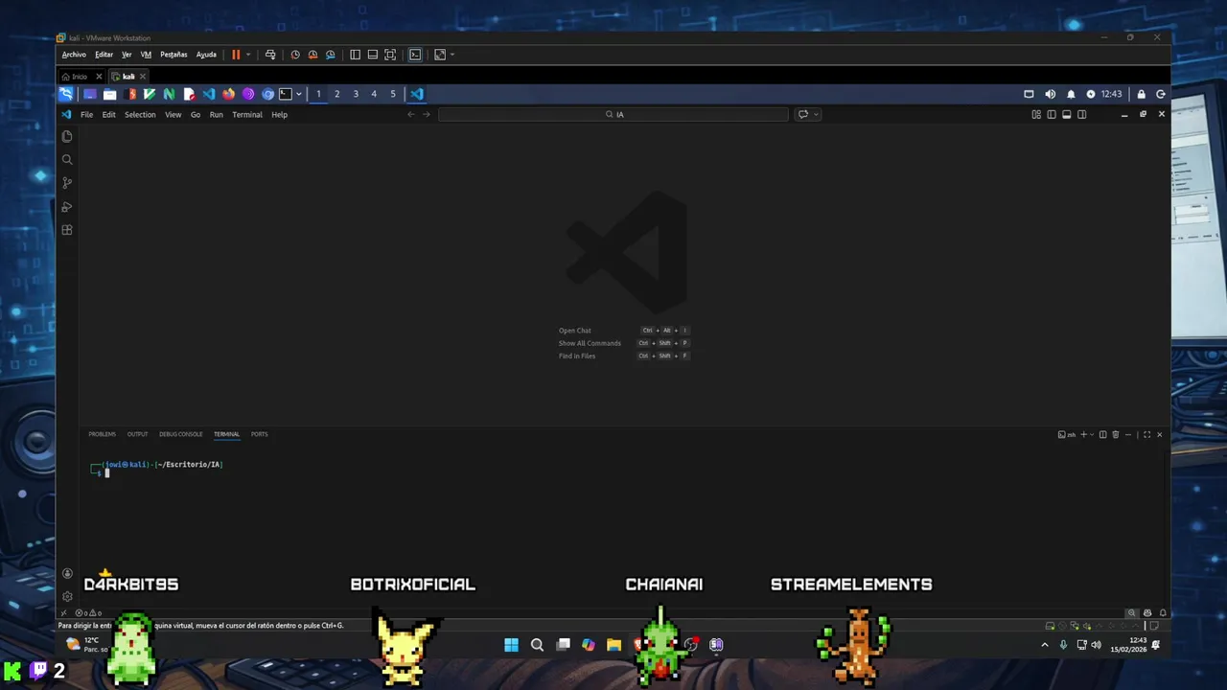Open VMware console view icon
The height and width of the screenshot is (690, 1227).
(x=415, y=55)
